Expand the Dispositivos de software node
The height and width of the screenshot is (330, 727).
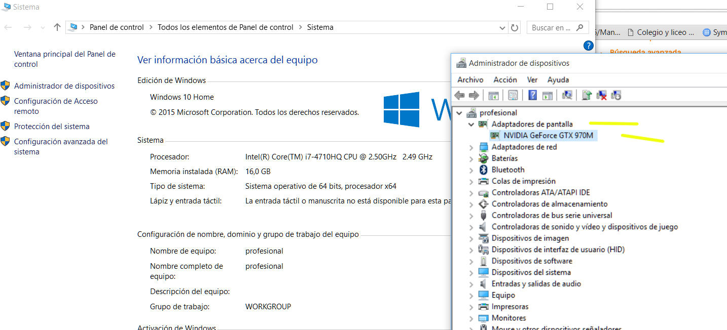[x=471, y=261]
